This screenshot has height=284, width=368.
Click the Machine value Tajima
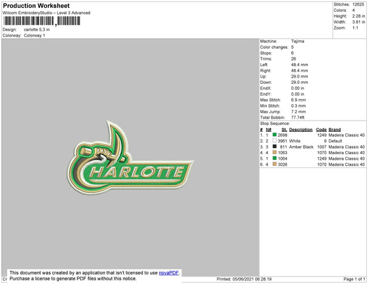click(x=297, y=41)
